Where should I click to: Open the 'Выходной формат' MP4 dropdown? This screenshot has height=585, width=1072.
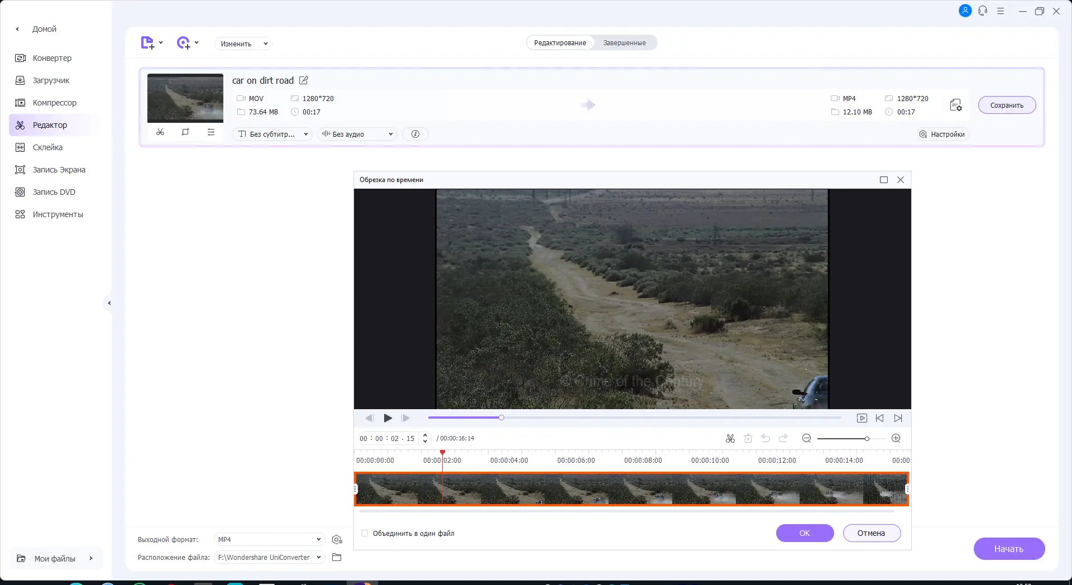(269, 539)
